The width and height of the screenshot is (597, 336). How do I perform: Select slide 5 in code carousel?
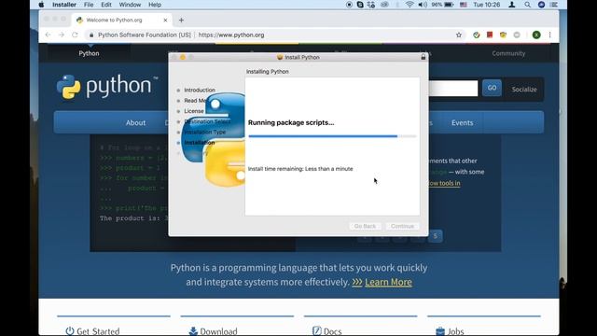point(436,236)
